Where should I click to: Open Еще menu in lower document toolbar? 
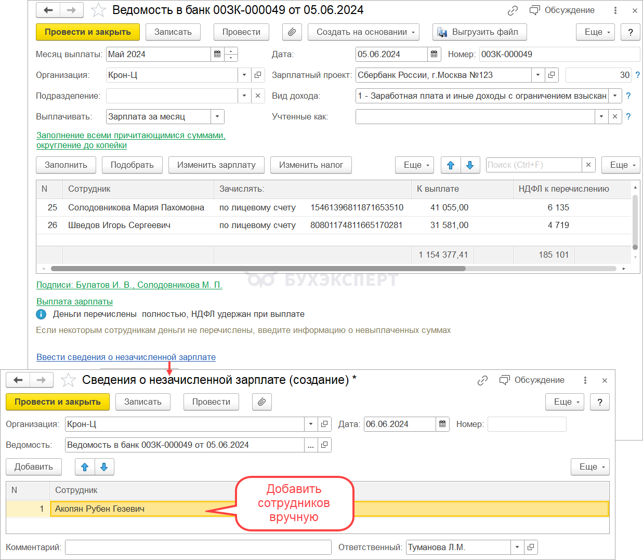click(x=565, y=402)
